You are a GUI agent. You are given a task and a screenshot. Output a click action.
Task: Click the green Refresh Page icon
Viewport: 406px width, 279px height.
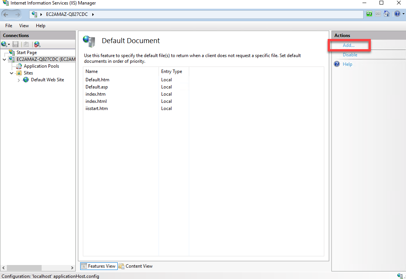point(369,14)
